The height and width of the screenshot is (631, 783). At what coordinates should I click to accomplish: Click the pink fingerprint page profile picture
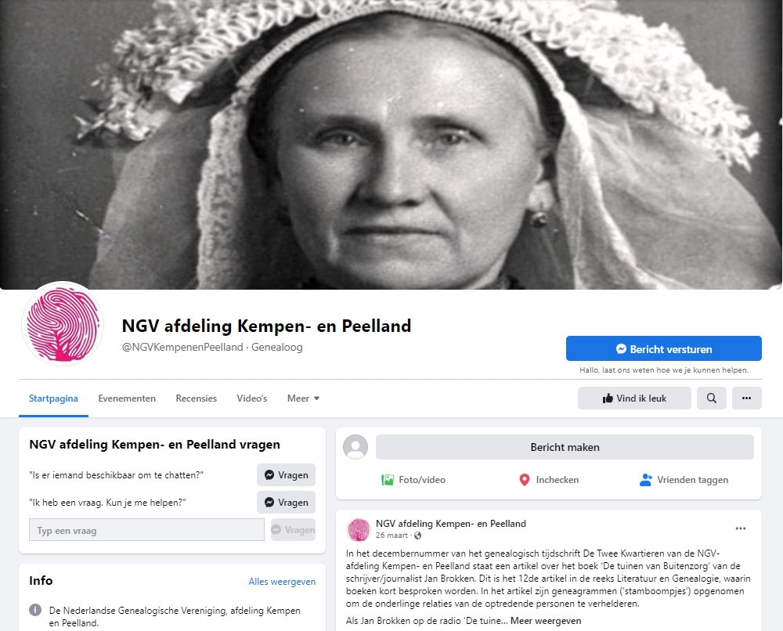63,324
